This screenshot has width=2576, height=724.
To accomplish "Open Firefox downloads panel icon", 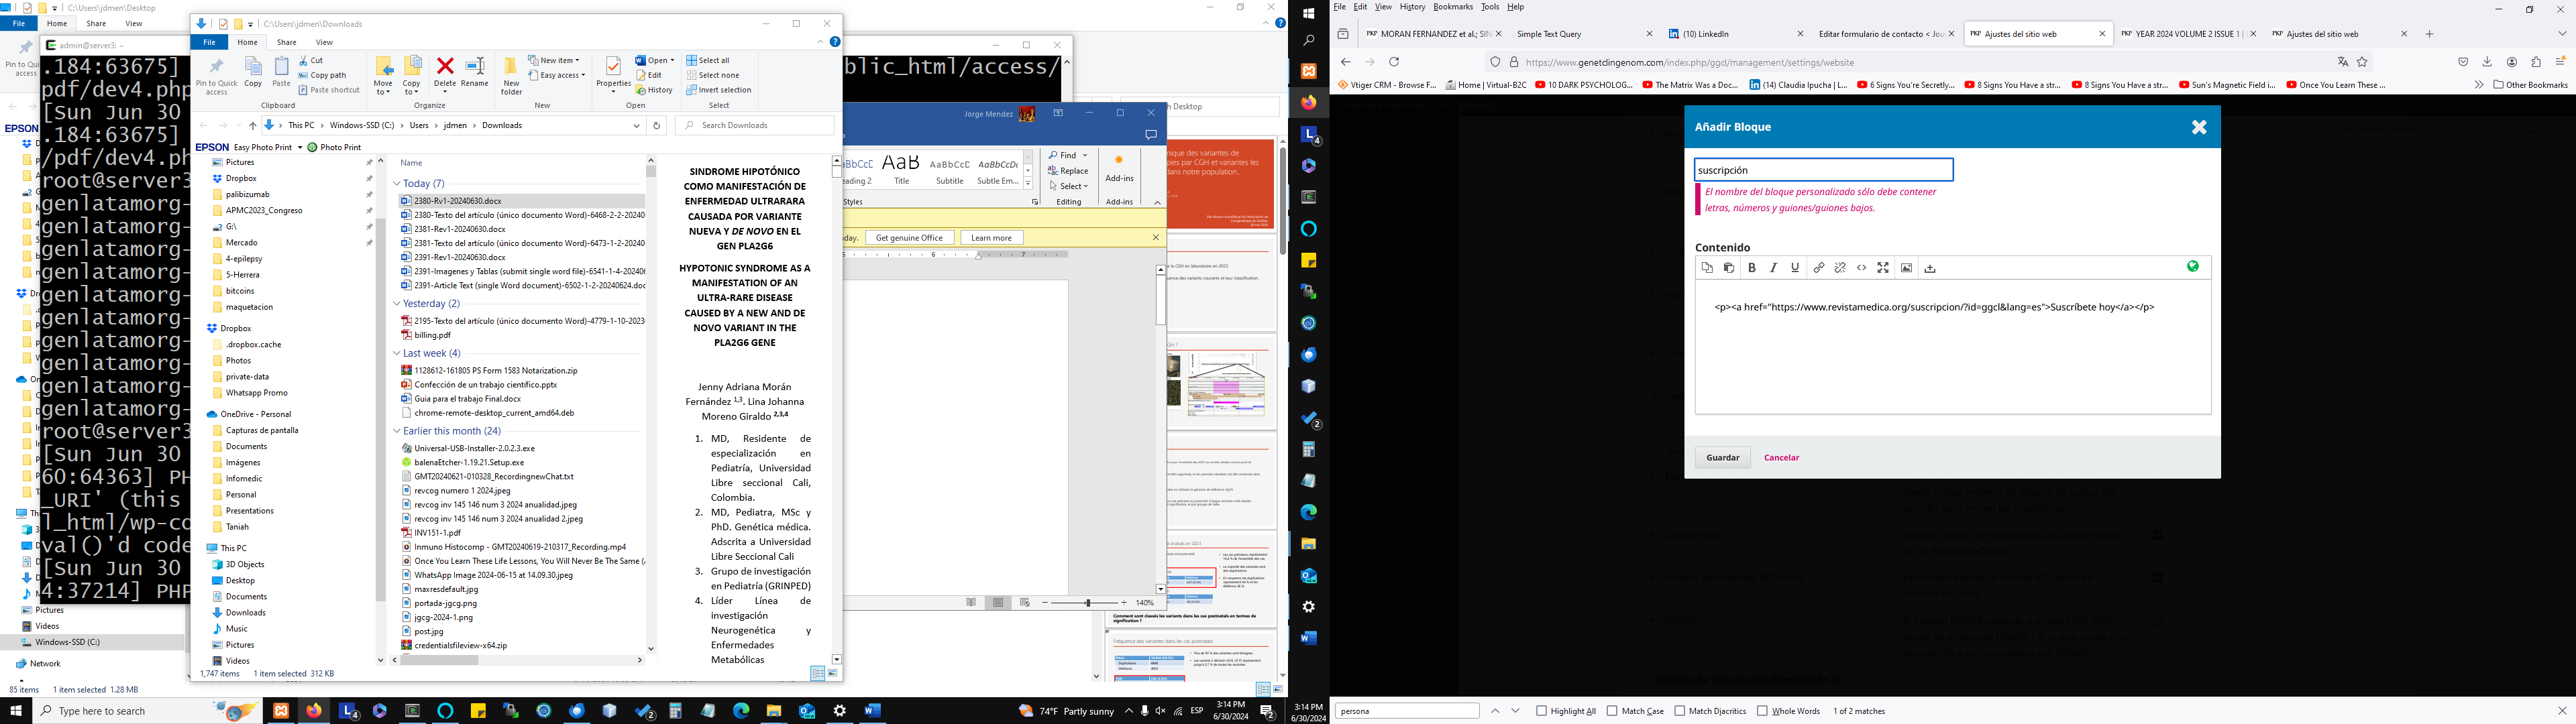I will coord(2487,62).
